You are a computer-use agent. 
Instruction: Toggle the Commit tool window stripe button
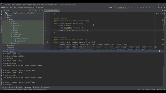pos(1,20)
